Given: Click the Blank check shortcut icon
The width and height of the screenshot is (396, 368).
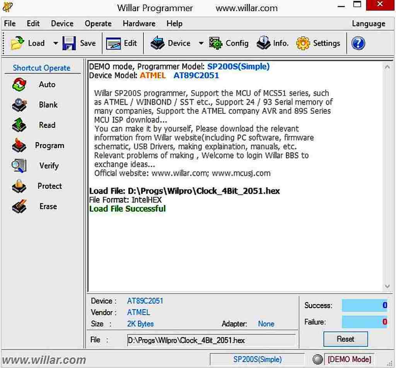Looking at the screenshot, I should [19, 105].
